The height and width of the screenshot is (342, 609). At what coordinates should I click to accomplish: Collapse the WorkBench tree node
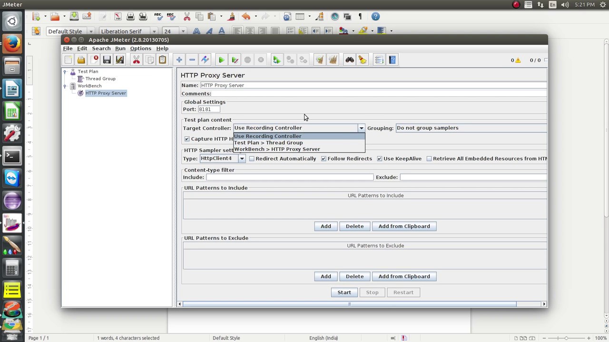pos(65,86)
